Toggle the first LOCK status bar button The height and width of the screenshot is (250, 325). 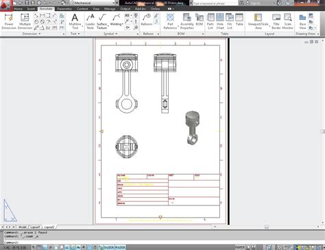[108, 247]
